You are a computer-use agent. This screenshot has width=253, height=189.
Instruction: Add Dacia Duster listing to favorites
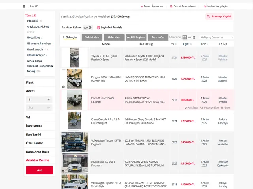pyautogui.click(x=209, y=107)
